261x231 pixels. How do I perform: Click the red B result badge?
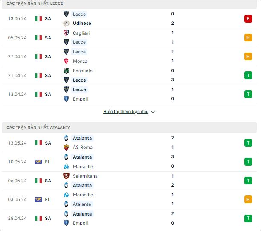point(248,19)
